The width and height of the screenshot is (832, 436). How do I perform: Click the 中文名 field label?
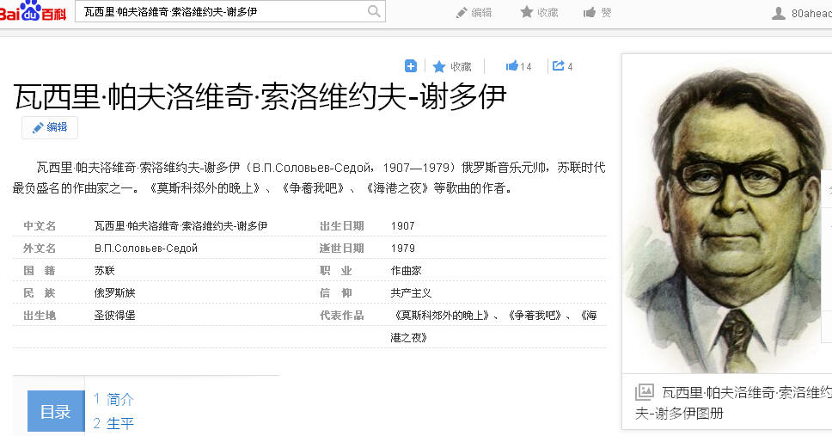click(40, 225)
